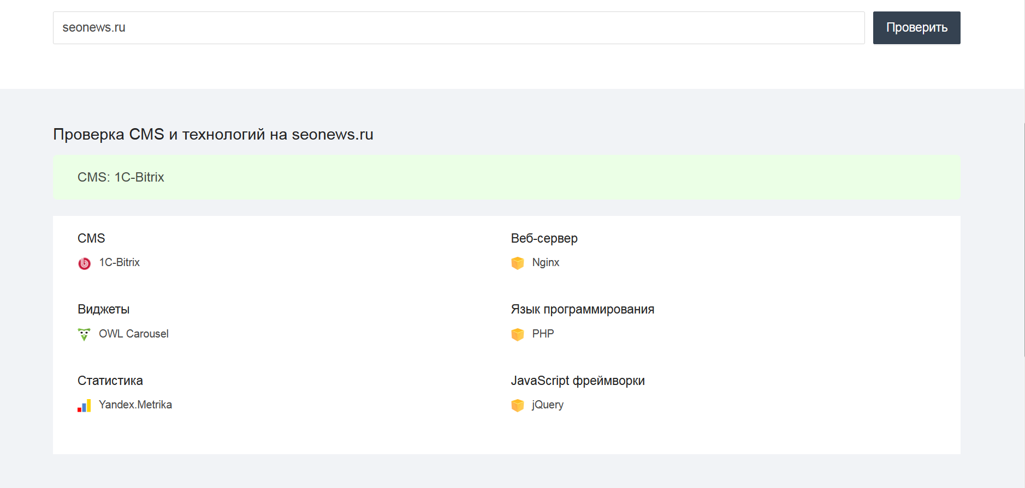Screen dimensions: 1025x488
Task: Click the page's vertical scrollbar
Action: pos(1024,240)
